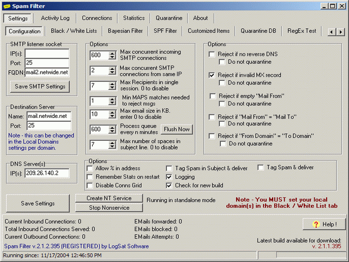
Task: Enable Remember Stats on restart
Action: (x=90, y=177)
